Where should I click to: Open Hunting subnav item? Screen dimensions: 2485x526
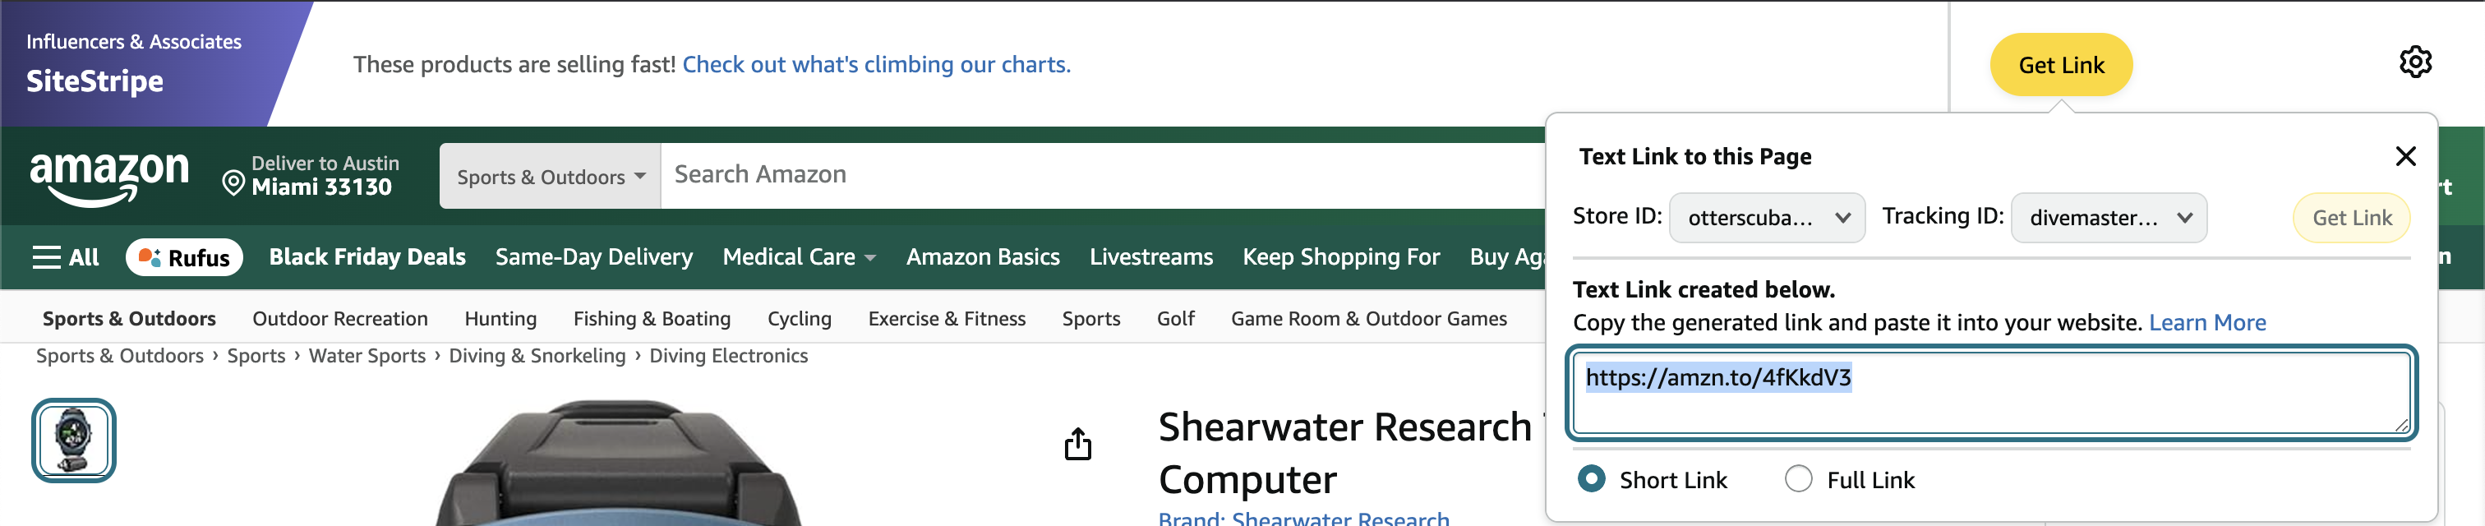[x=500, y=319]
